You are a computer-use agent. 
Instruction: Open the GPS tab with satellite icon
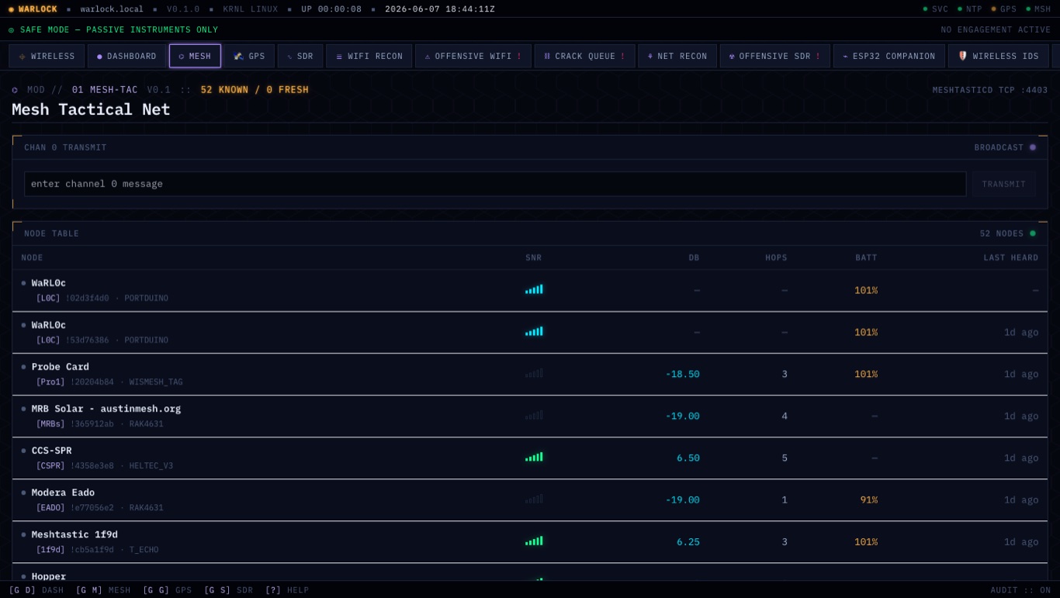pyautogui.click(x=249, y=56)
